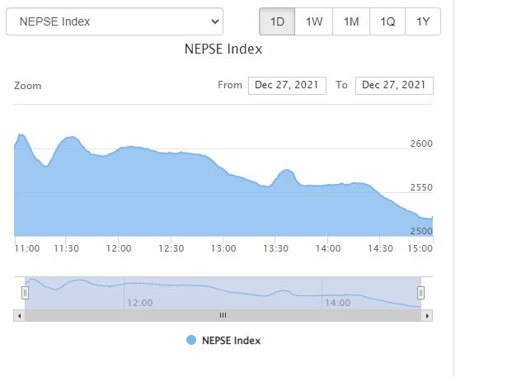Switch to the 1W range
Viewport: 512px width, 377px height.
[314, 21]
